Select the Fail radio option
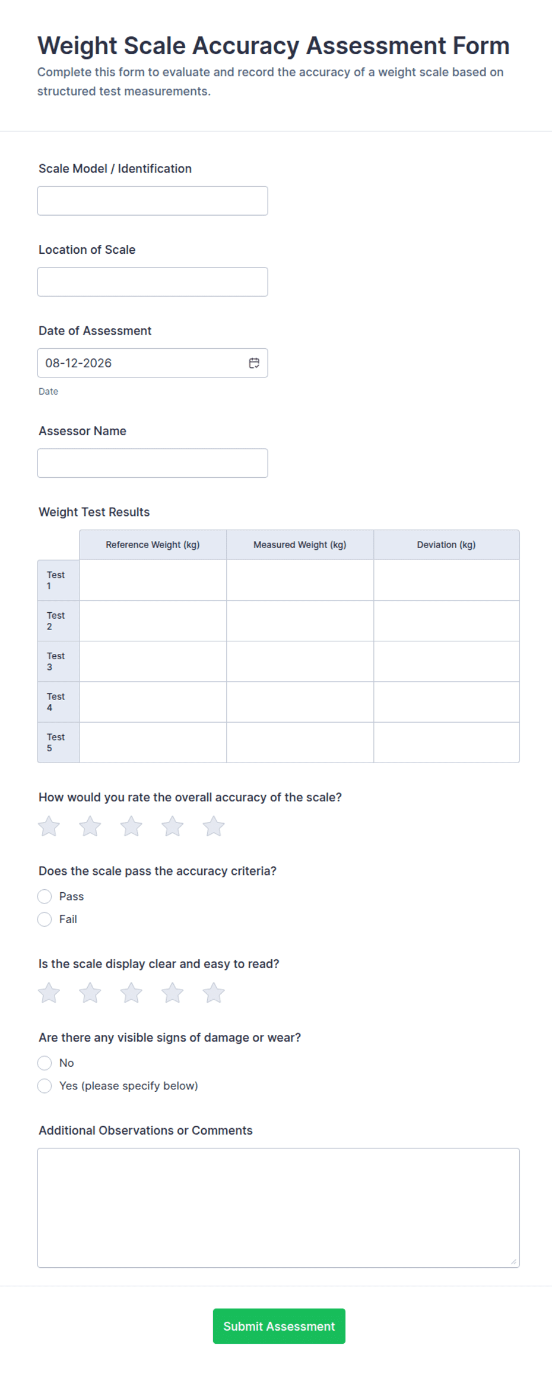 [45, 919]
